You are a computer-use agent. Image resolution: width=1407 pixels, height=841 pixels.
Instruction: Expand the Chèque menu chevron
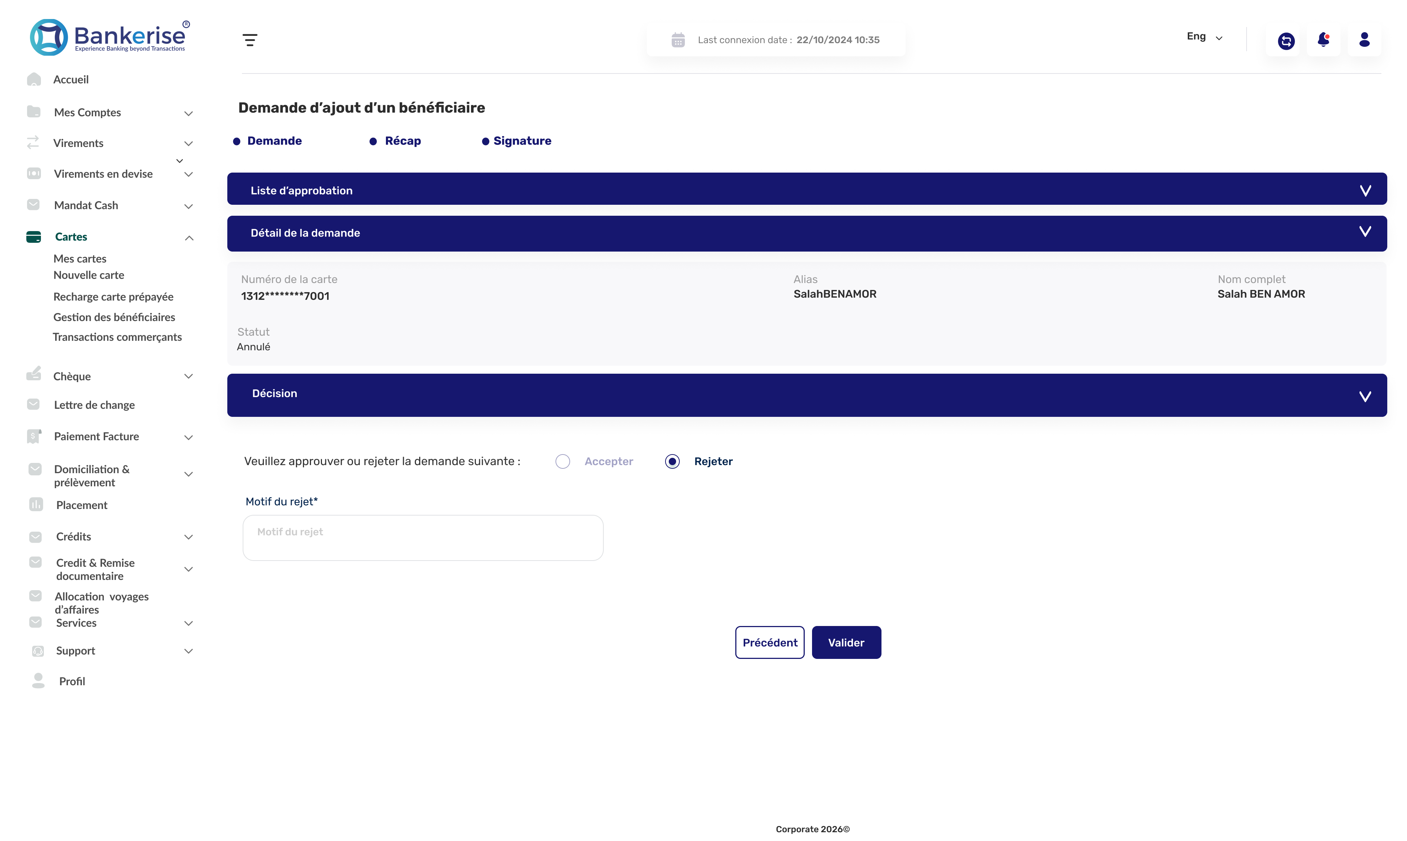[189, 376]
